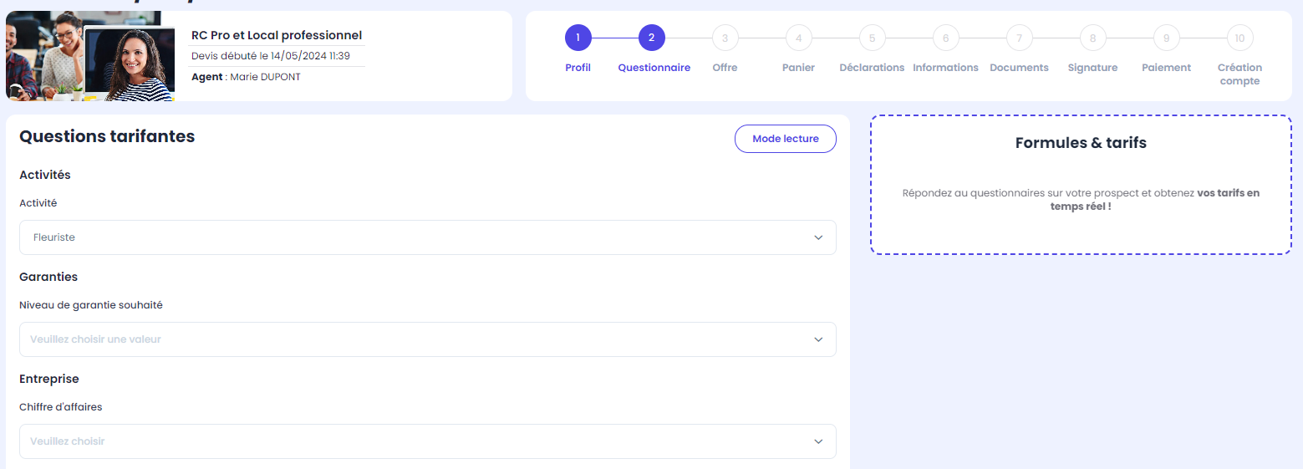
Task: Open the Activité dropdown showing Fleuriste
Action: (x=427, y=237)
